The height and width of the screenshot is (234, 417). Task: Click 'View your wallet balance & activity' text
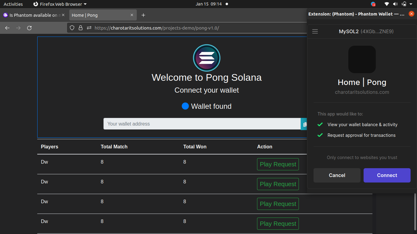[362, 125]
